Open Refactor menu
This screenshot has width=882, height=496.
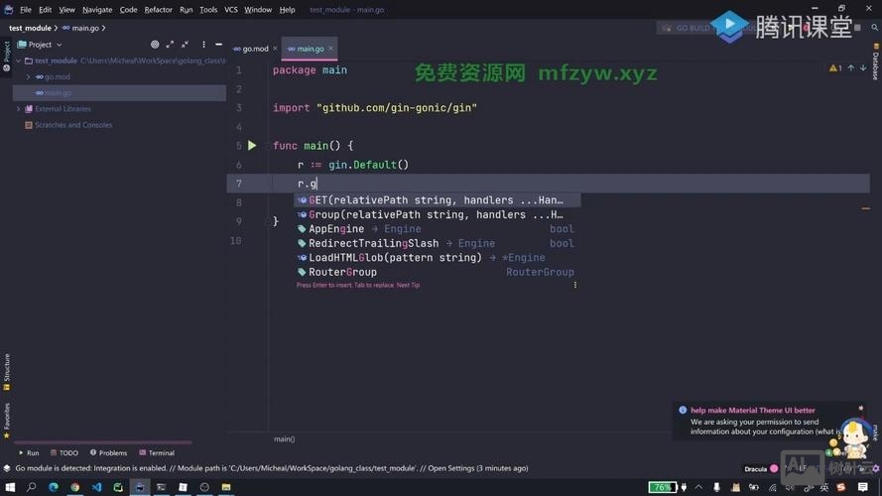pyautogui.click(x=158, y=10)
